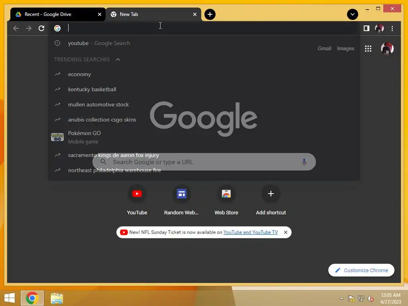Select sacramento kings de aaron fox injury

(204, 155)
